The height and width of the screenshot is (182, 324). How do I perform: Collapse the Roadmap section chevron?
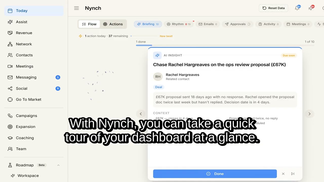58,165
